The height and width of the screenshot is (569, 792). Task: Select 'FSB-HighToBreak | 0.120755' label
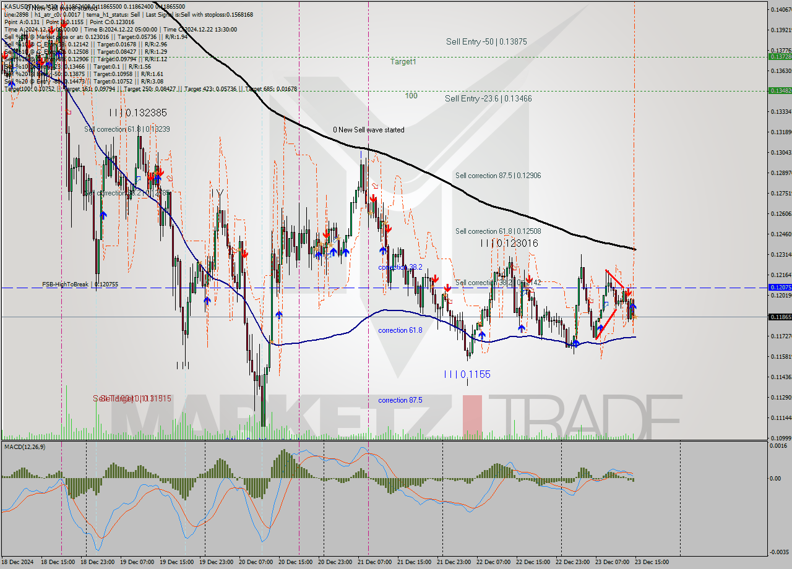pyautogui.click(x=80, y=284)
